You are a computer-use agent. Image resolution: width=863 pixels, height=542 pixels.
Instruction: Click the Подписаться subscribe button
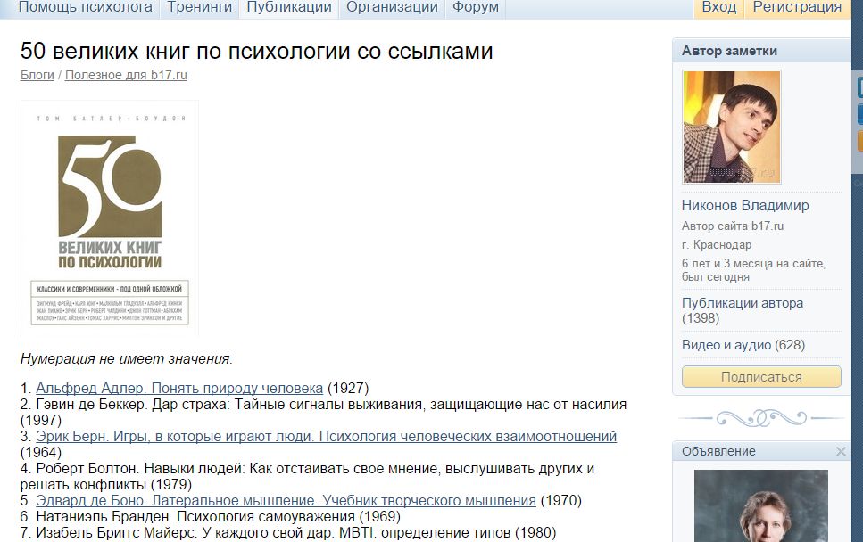[761, 377]
